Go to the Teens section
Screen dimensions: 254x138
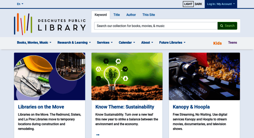pyautogui.click(x=232, y=42)
